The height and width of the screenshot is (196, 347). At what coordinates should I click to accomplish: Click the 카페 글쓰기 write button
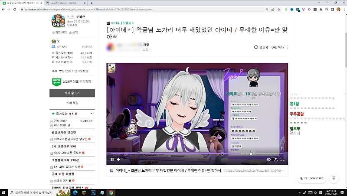(x=72, y=93)
